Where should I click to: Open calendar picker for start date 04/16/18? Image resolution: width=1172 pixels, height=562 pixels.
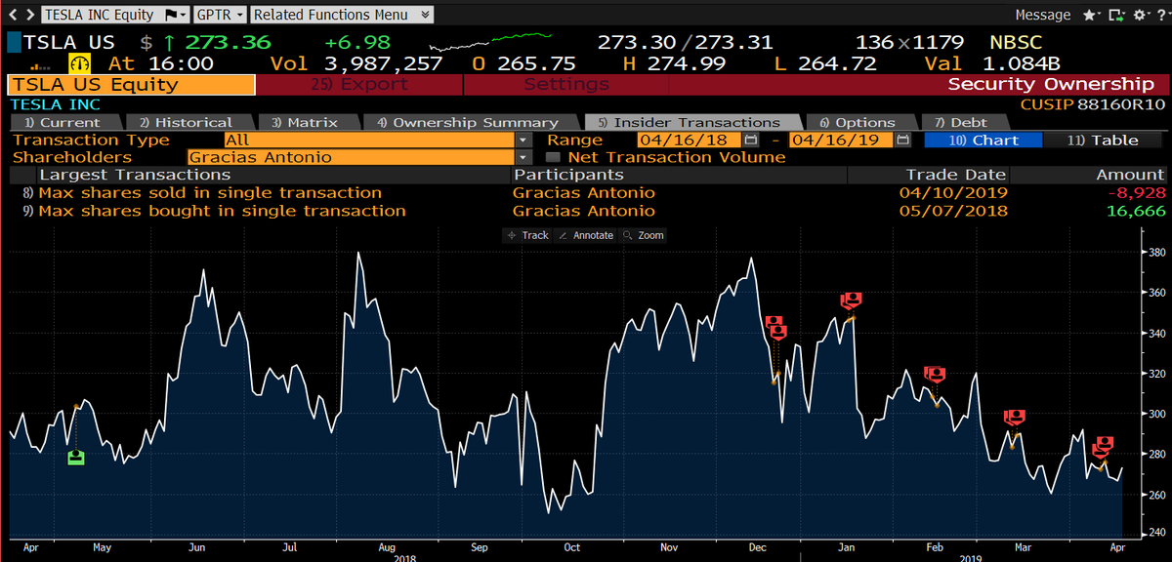pyautogui.click(x=751, y=140)
